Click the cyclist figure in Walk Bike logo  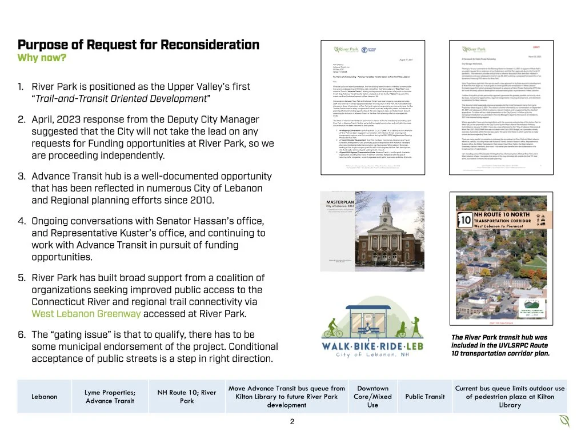click(x=333, y=328)
